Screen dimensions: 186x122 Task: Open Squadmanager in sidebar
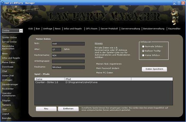pos(10,85)
